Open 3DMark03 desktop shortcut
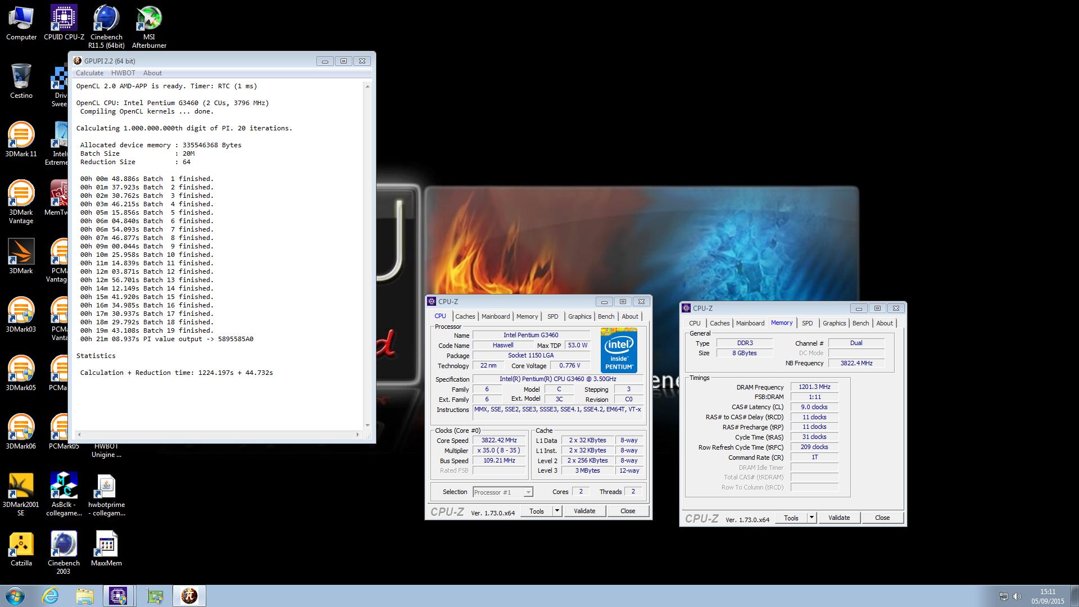Image resolution: width=1079 pixels, height=607 pixels. [21, 315]
